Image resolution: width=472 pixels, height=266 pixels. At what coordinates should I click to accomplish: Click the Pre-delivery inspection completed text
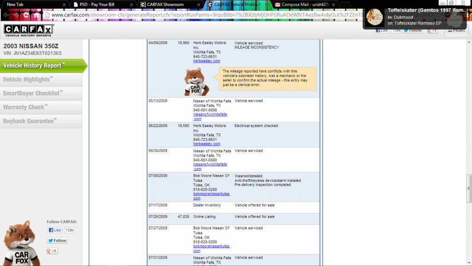[262, 185]
